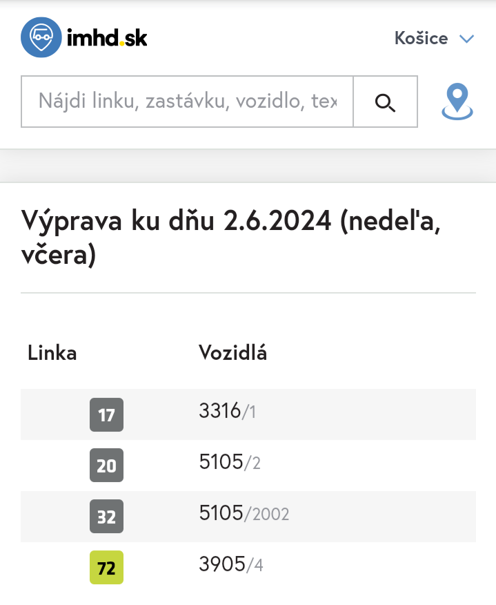
Task: Click the imhd.sk logo icon
Action: pos(42,37)
